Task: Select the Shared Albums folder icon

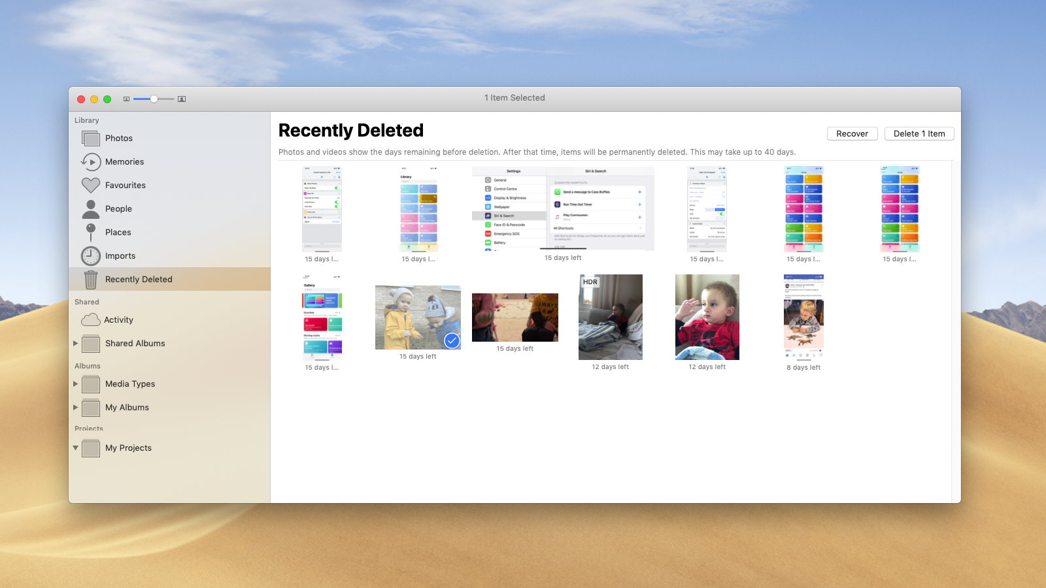Action: [x=91, y=344]
